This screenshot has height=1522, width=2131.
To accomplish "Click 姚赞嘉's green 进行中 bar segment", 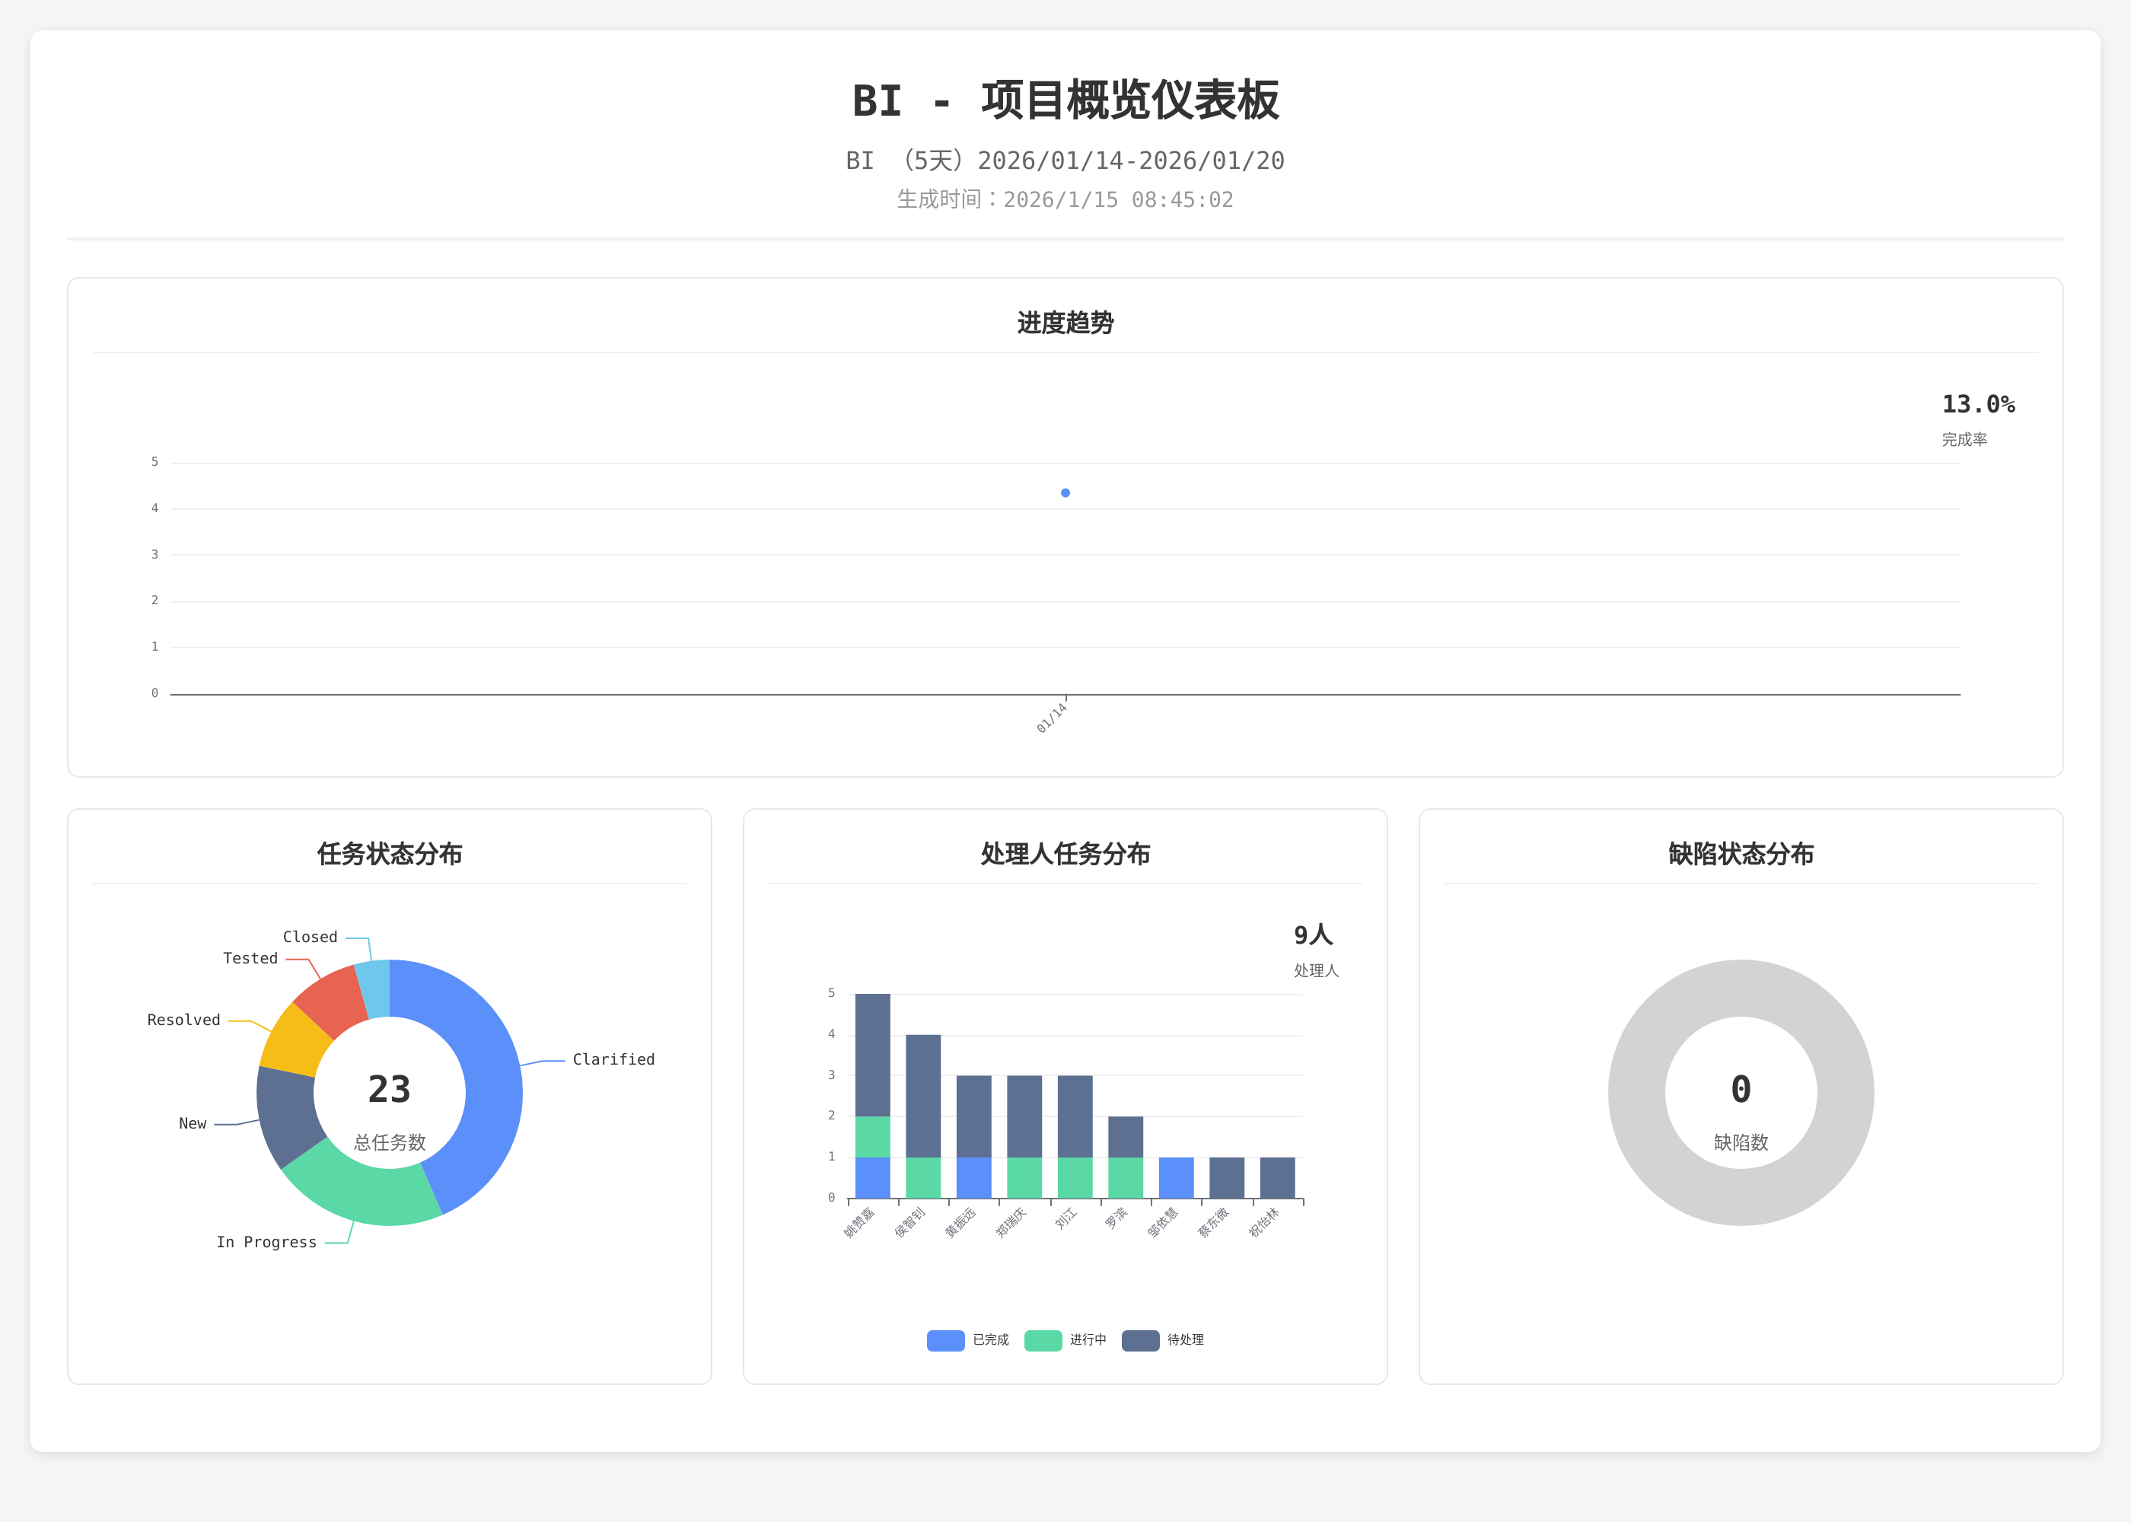I will [872, 1137].
